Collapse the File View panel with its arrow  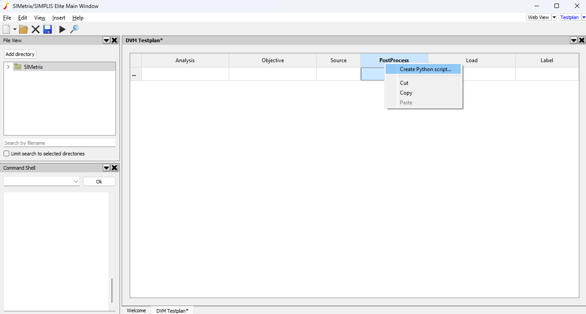[106, 40]
